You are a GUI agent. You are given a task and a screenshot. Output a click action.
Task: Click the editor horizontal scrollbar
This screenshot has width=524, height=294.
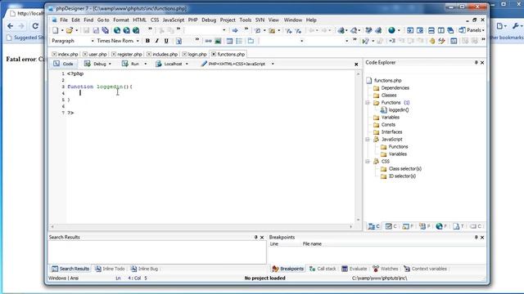point(201,227)
